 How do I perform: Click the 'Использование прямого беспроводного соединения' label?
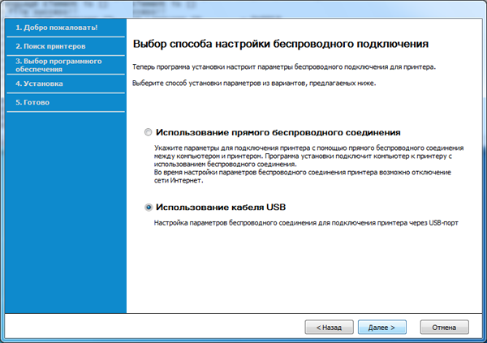278,132
